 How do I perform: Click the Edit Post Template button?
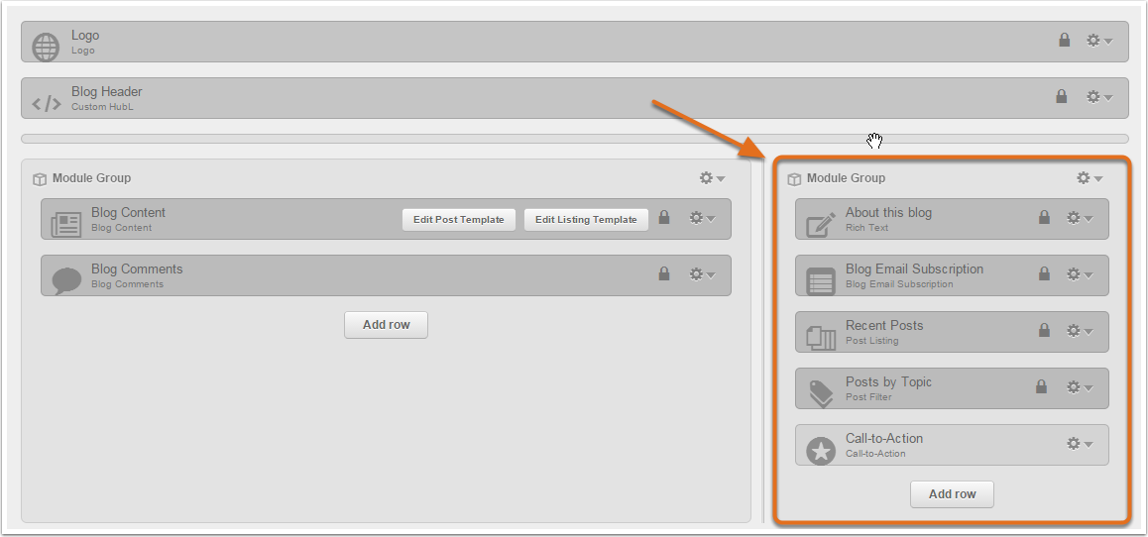pos(458,220)
